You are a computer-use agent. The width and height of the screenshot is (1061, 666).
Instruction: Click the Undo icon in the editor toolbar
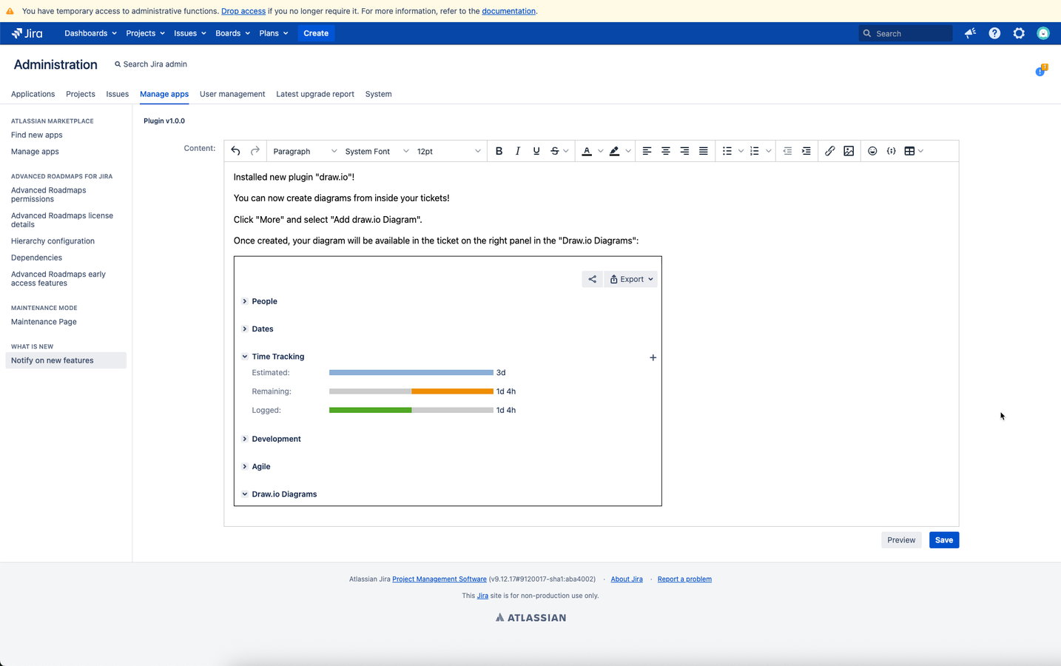235,151
